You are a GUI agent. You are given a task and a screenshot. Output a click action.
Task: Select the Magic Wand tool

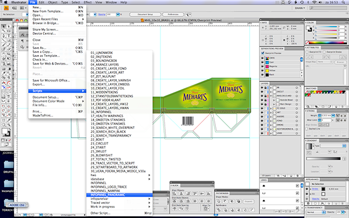tap(3, 31)
